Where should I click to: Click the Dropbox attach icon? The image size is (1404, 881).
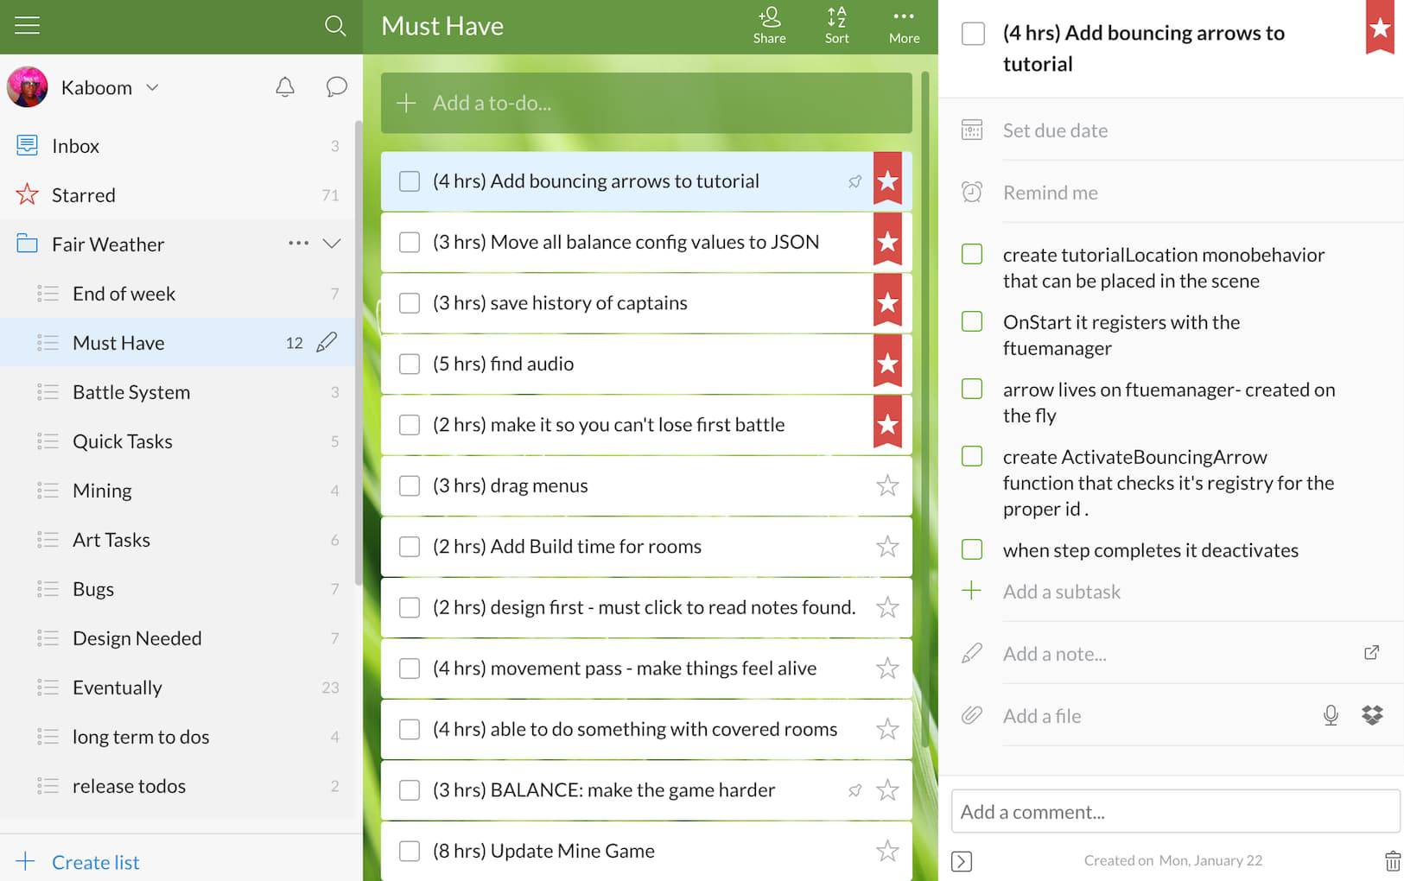coord(1372,715)
